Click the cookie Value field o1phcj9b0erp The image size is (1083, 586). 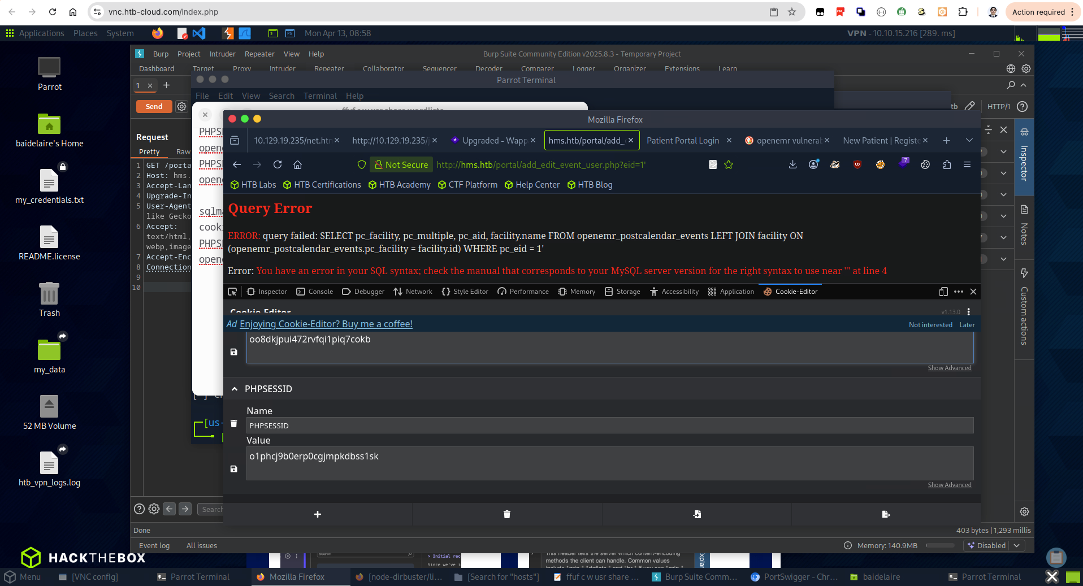point(610,463)
